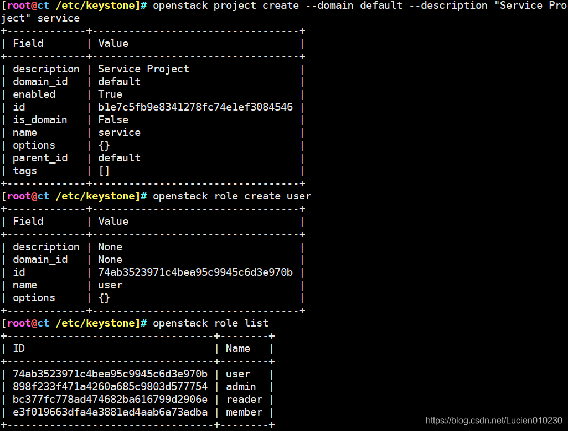Click 'user' name value in role create table

coord(110,285)
